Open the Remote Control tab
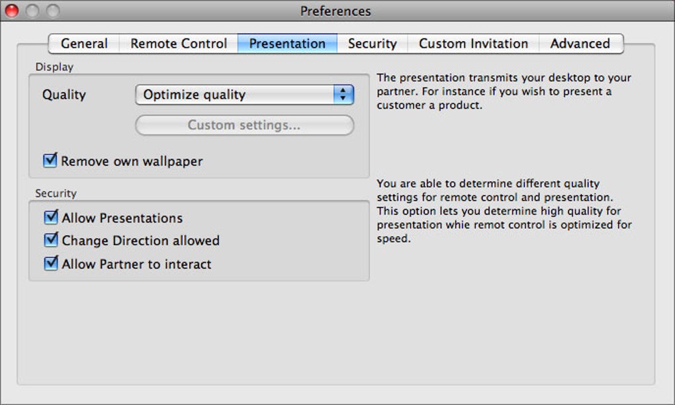Screen dimensions: 675x405 tap(179, 44)
